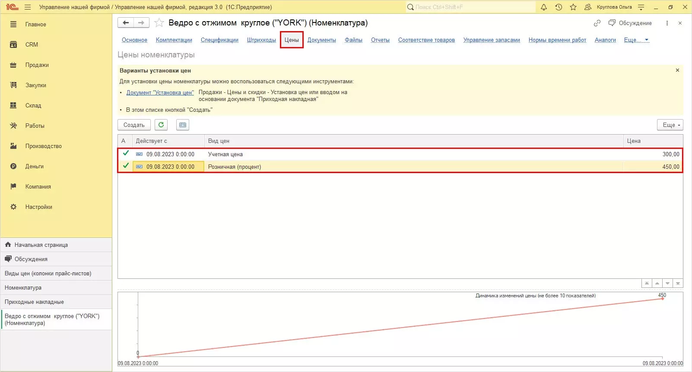Sort by the Вид цен column header
The image size is (692, 372).
tap(414, 141)
